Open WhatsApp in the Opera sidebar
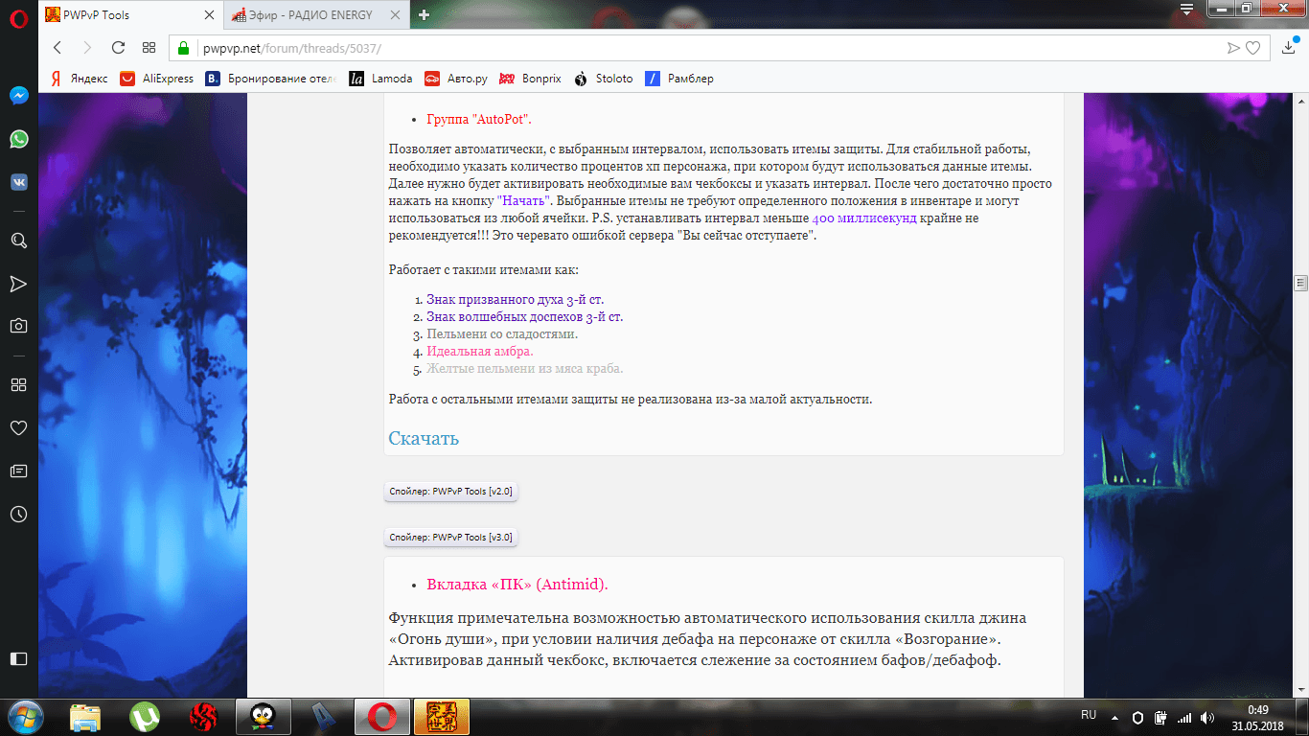The image size is (1309, 736). click(18, 139)
